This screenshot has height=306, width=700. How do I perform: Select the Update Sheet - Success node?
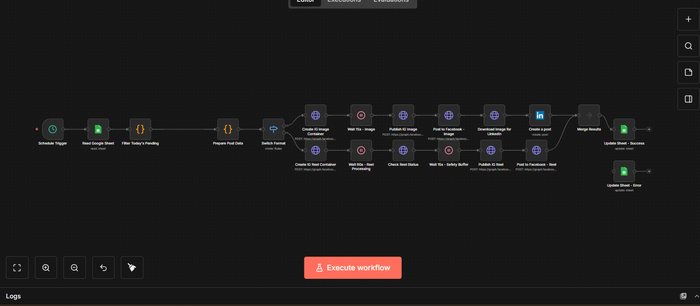point(624,129)
